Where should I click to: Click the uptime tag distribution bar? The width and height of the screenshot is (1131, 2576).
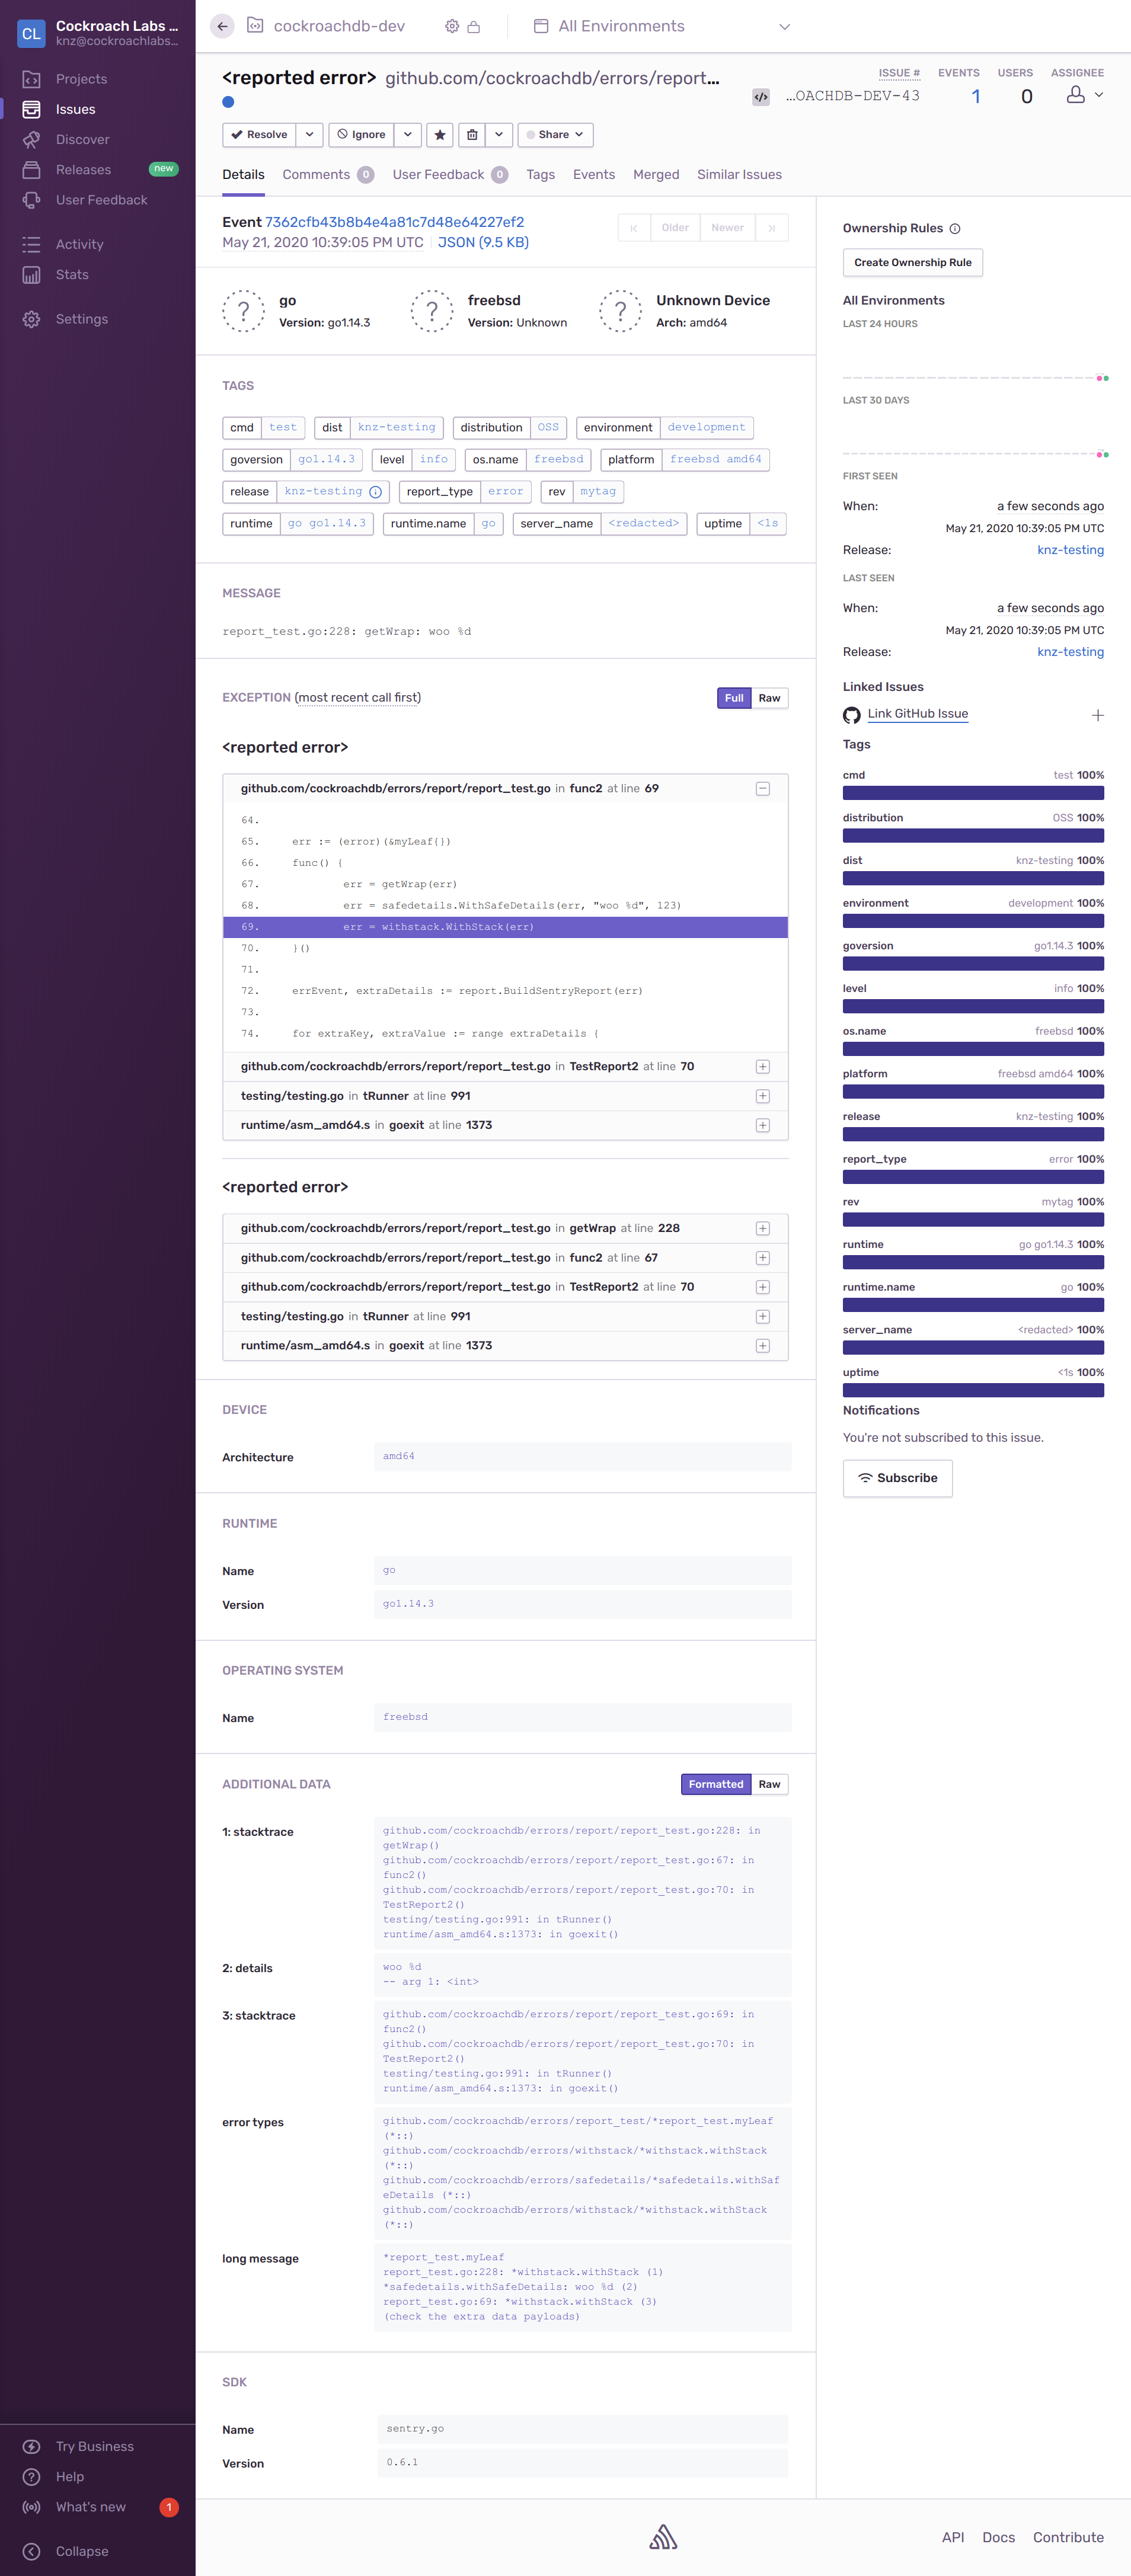(973, 1390)
